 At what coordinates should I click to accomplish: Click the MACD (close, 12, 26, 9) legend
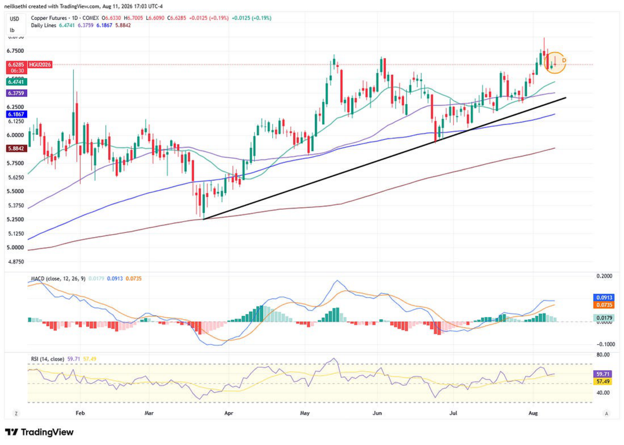[58, 279]
